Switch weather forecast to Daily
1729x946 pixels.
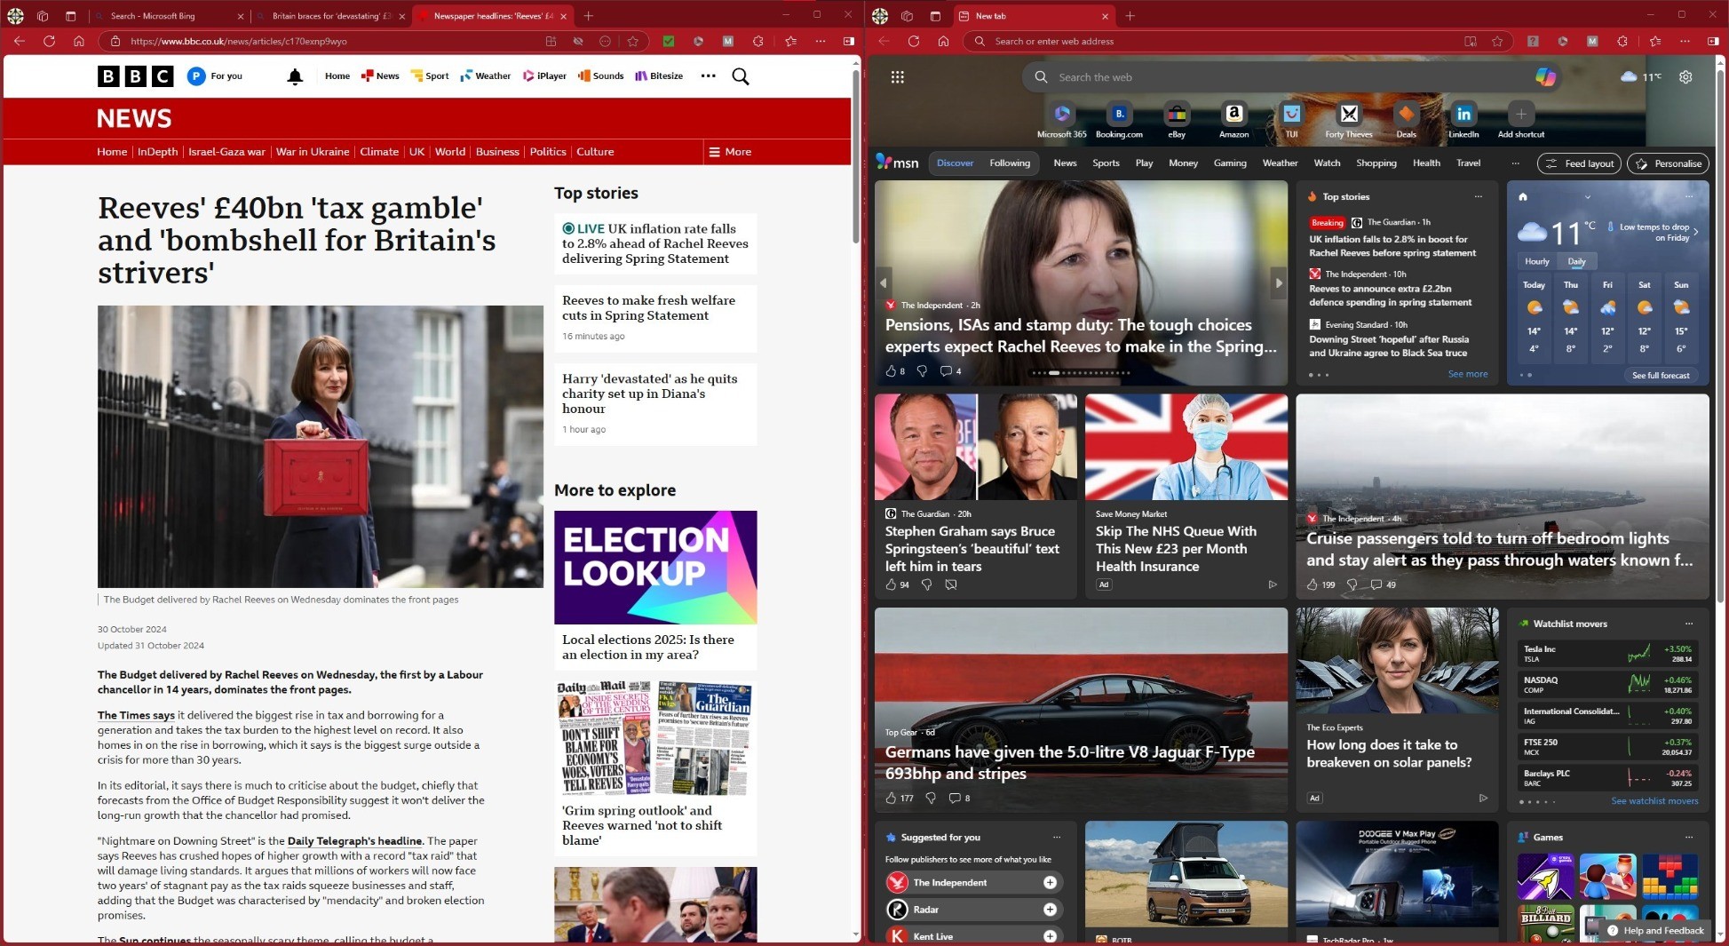[1577, 261]
